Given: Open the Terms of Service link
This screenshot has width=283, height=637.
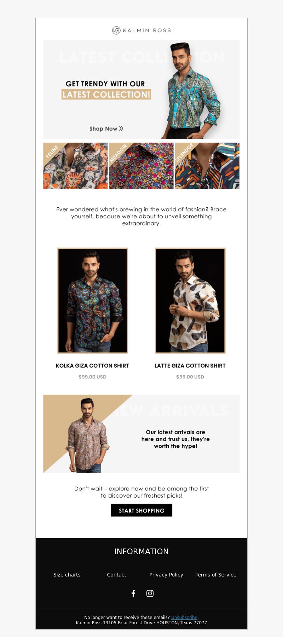Looking at the screenshot, I should pos(216,575).
